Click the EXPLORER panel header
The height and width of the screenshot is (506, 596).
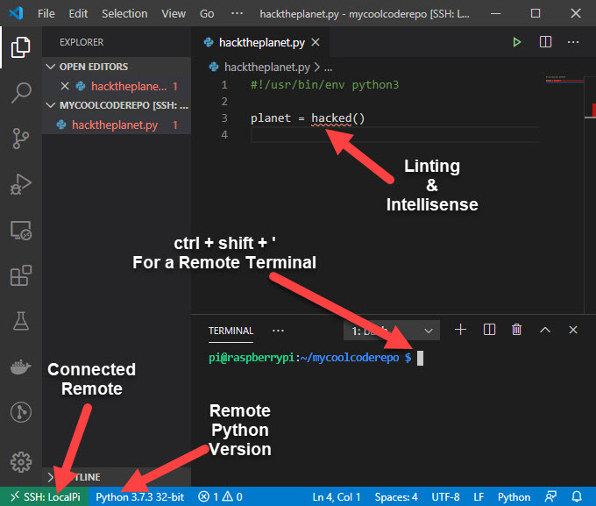click(82, 42)
